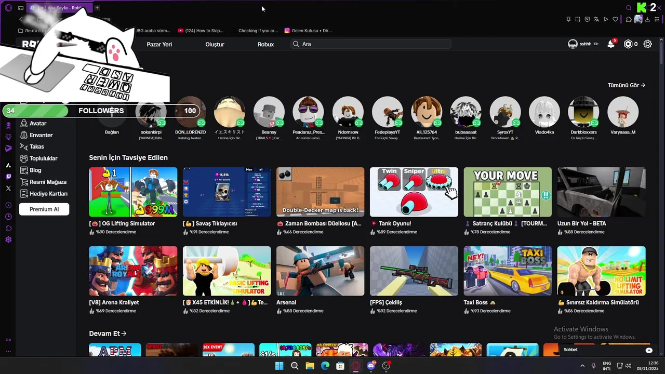The width and height of the screenshot is (665, 374).
Task: Click the Avatar sidebar item
Action: 34,124
